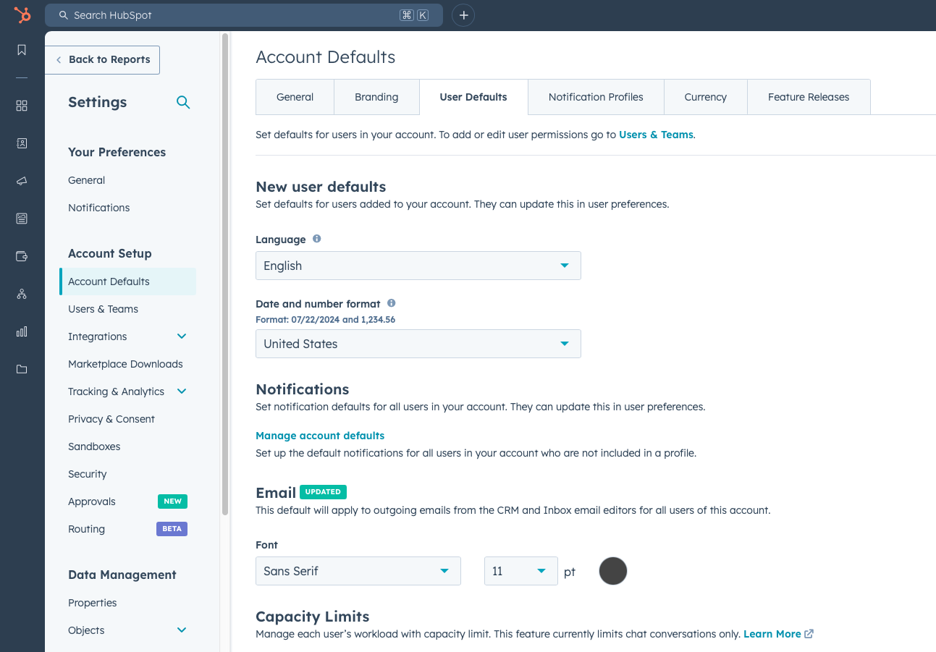Open the Security settings page

pyautogui.click(x=88, y=474)
